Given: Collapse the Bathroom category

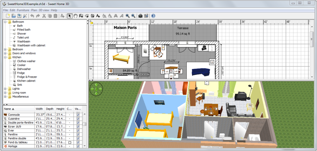Looking at the screenshot, I should (5, 22).
